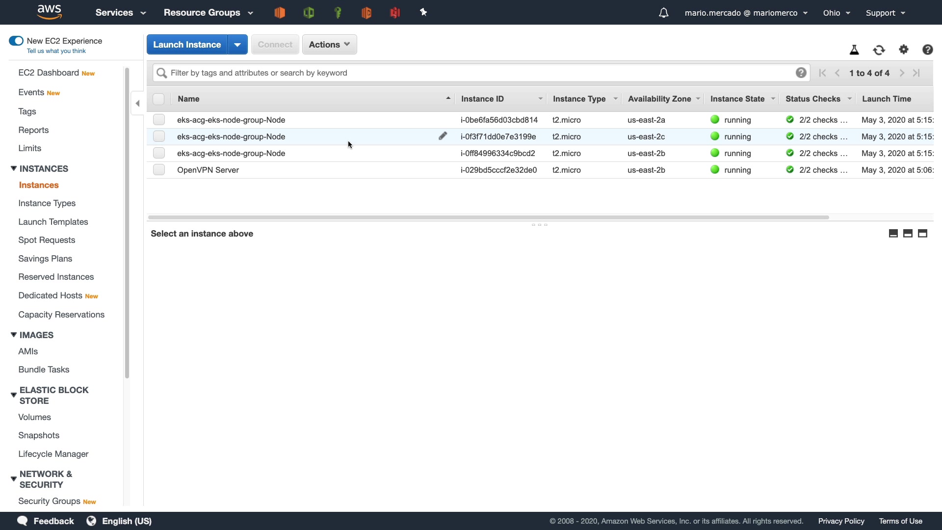The height and width of the screenshot is (530, 942).
Task: Open notifications bell icon
Action: click(663, 13)
